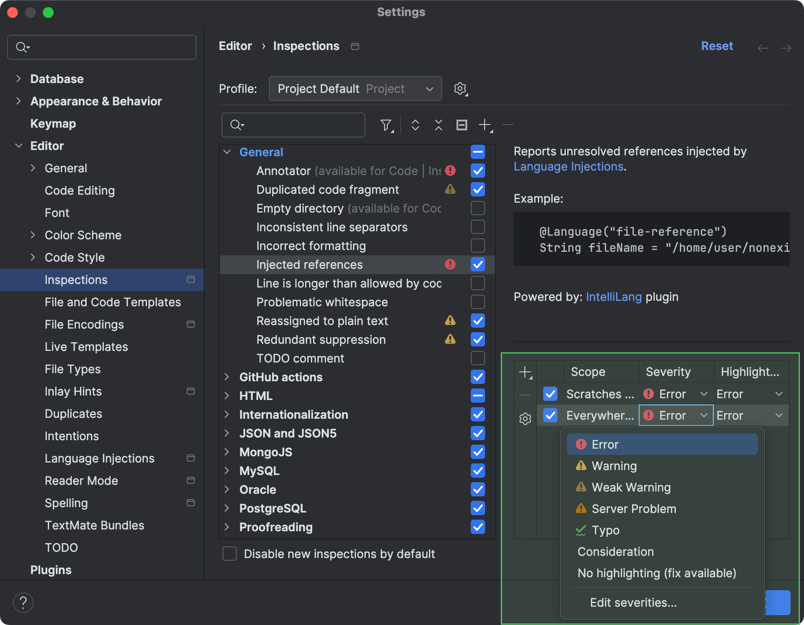Click the Injected references error severity icon

[450, 265]
